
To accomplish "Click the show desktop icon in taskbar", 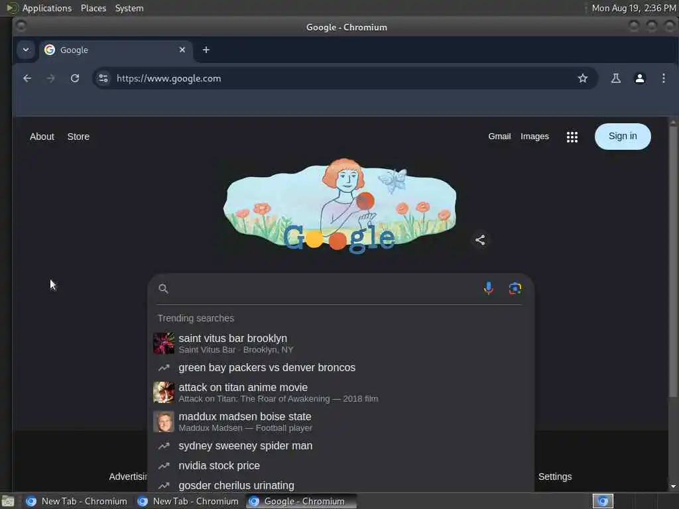I will click(8, 501).
